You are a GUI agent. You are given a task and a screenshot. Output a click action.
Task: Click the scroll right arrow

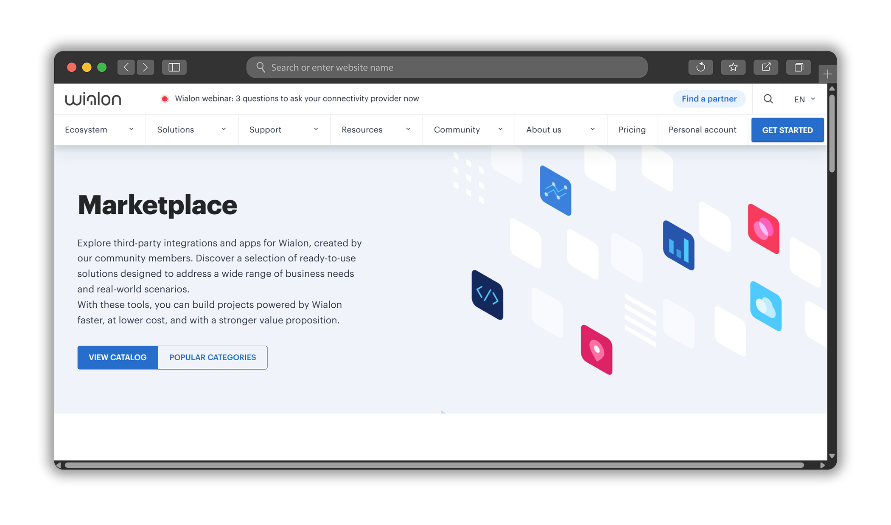[x=822, y=465]
